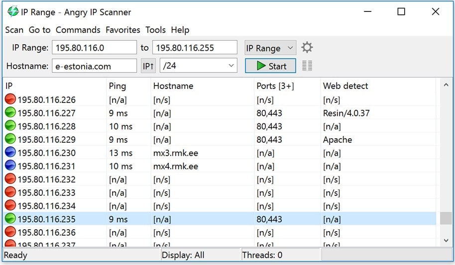The image size is (455, 265).
Task: Click green status icon for 195.80.116.227
Action: (x=10, y=112)
